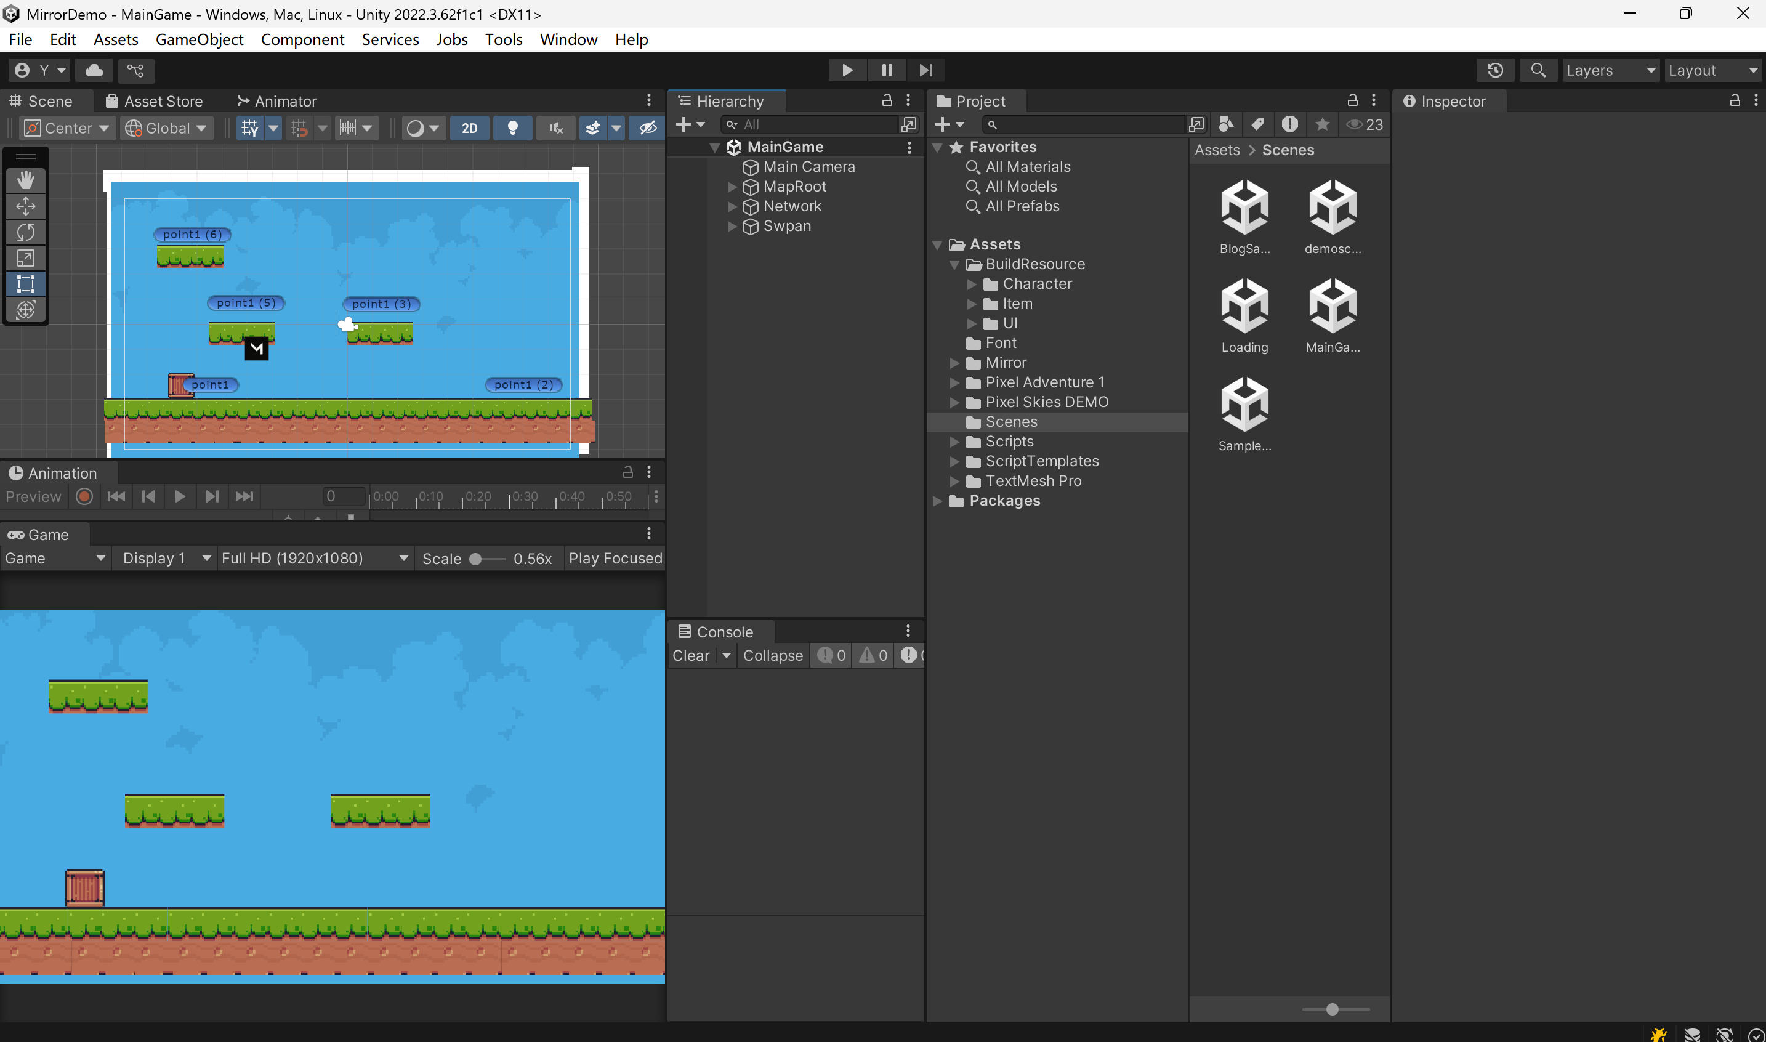The height and width of the screenshot is (1042, 1766).
Task: Expand the MapRoot hierarchy object
Action: click(x=732, y=187)
